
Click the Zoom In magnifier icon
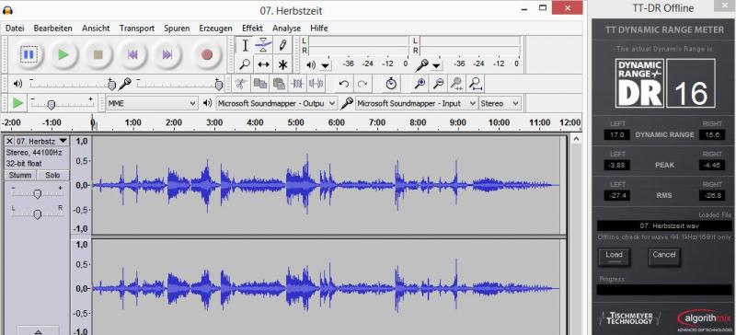click(x=420, y=84)
